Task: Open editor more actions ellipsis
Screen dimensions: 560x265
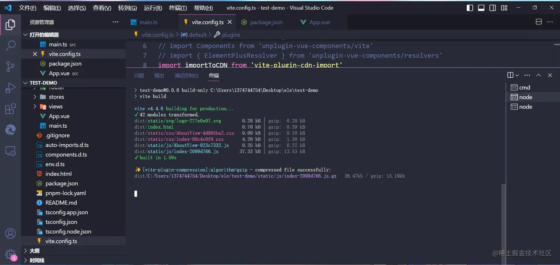Action: coord(550,22)
